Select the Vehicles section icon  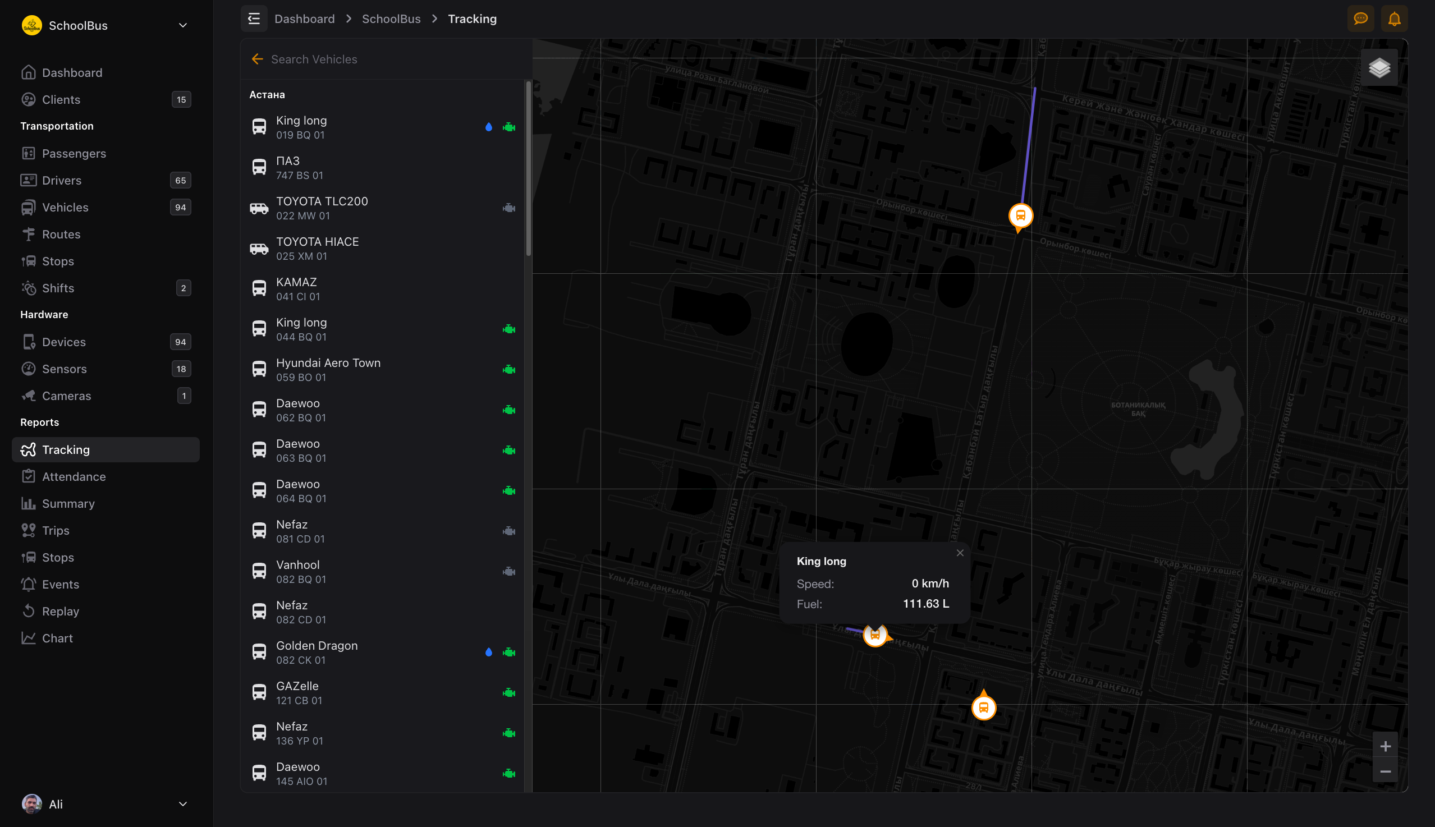(29, 206)
